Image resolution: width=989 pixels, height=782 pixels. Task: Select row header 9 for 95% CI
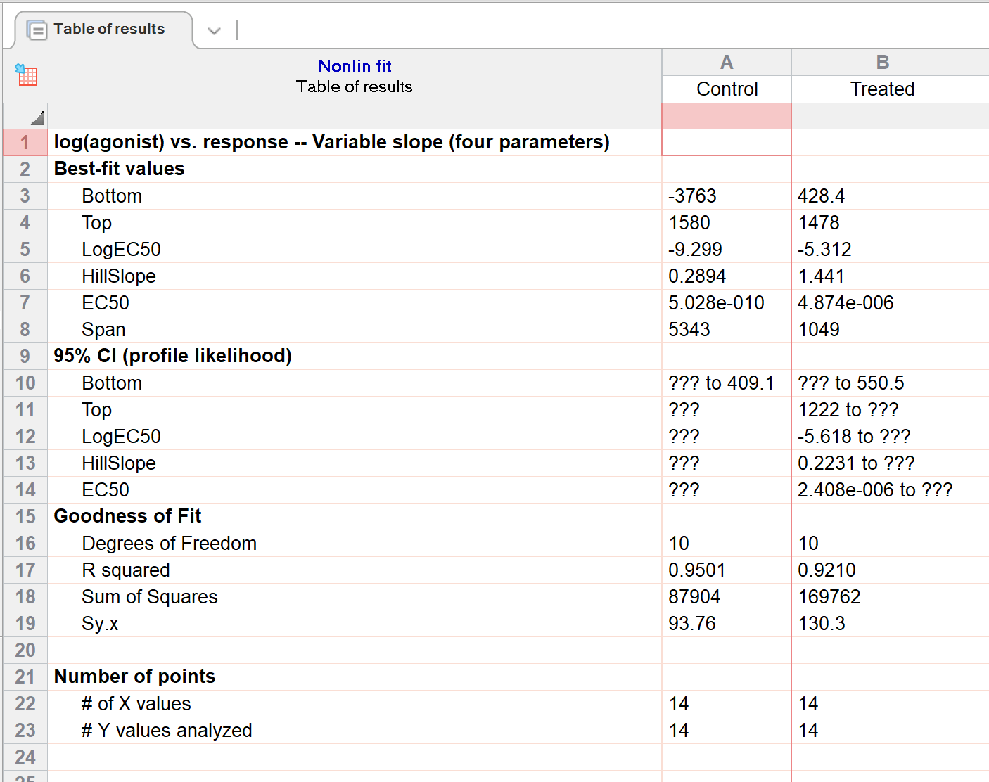[x=25, y=357]
